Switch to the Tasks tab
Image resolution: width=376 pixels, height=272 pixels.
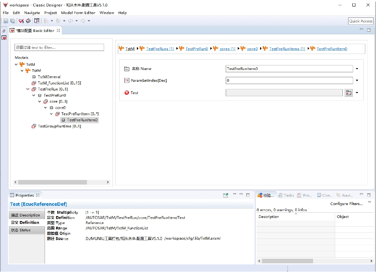(x=286, y=195)
